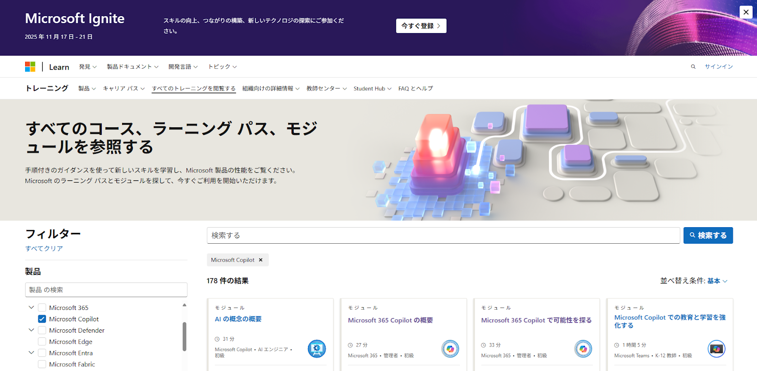Click 今すぐ登録 button in Ignite banner
Screen dimensions: 757x371
[x=421, y=26]
